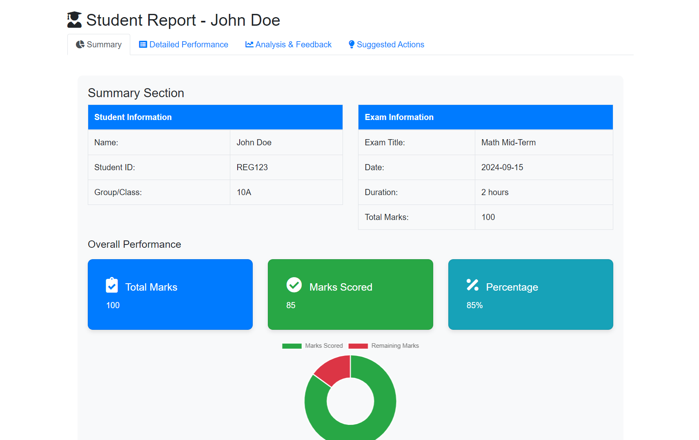This screenshot has height=440, width=699.
Task: Click the Total Marks card
Action: point(170,294)
